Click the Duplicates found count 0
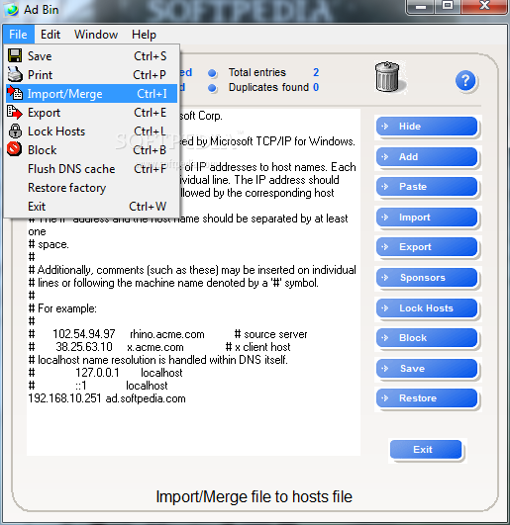510x525 pixels. pos(316,87)
